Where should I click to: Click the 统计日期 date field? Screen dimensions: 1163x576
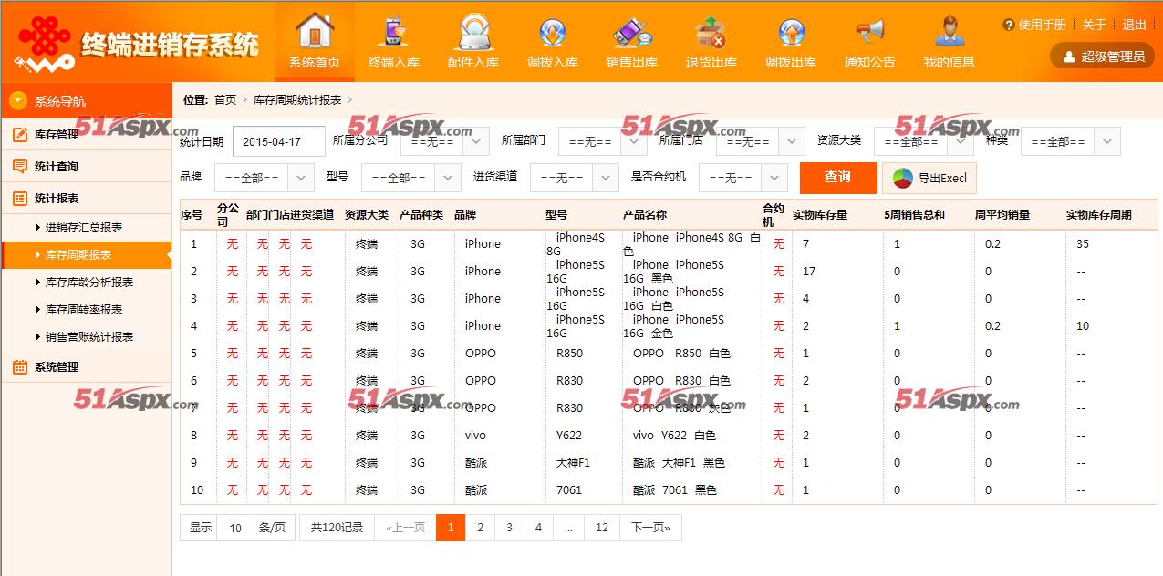279,142
